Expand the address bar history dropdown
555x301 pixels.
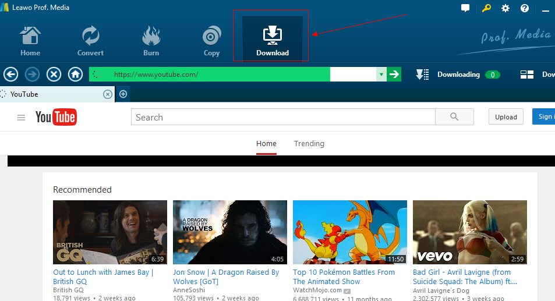tap(381, 75)
